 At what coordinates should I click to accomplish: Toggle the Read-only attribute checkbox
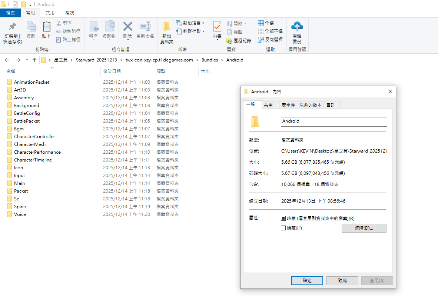point(283,219)
